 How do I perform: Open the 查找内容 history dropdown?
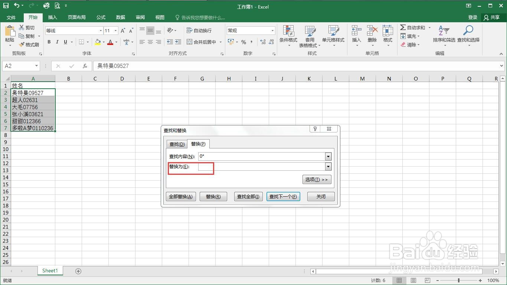[x=328, y=156]
